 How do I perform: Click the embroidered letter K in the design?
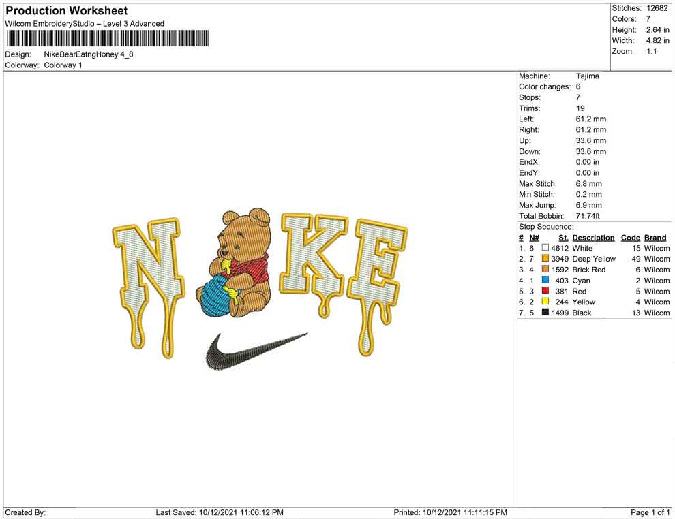pos(314,264)
